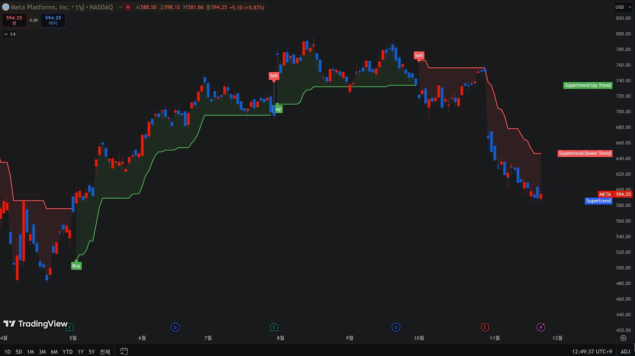635x356 pixels.
Task: Click the red 594.25 sell button
Action: pyautogui.click(x=14, y=20)
